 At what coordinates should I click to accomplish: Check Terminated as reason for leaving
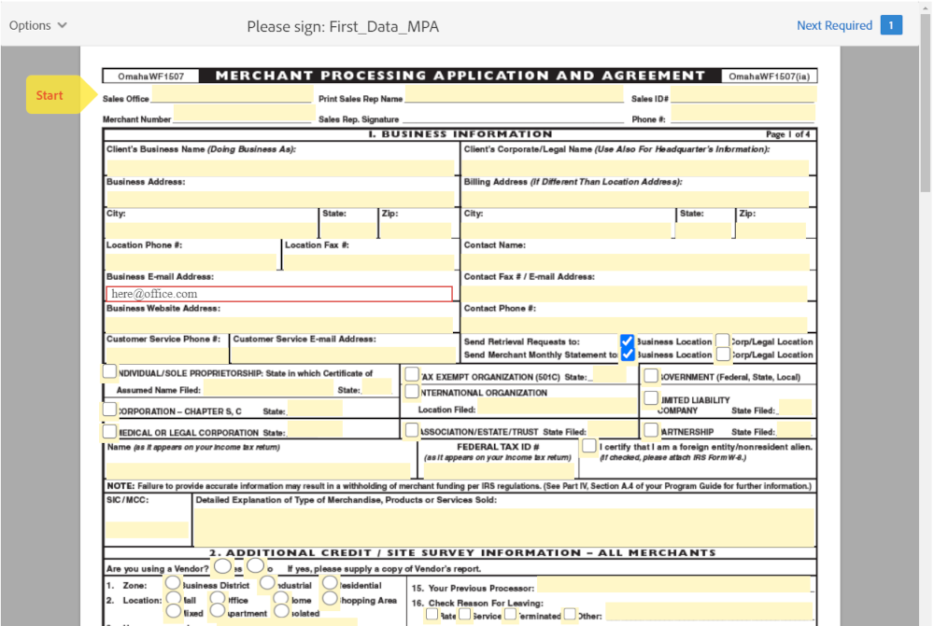[511, 614]
